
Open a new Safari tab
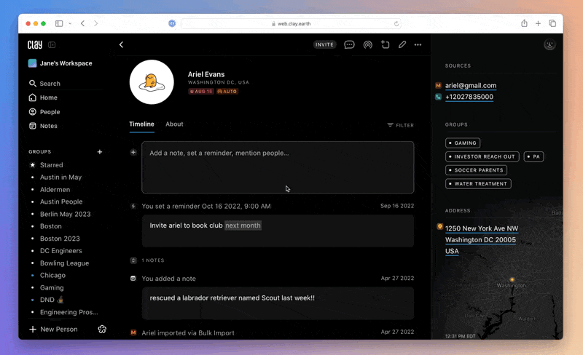click(538, 23)
